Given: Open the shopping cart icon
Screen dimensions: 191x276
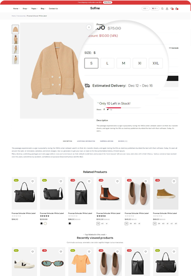Looking at the screenshot, I should click(177, 9).
